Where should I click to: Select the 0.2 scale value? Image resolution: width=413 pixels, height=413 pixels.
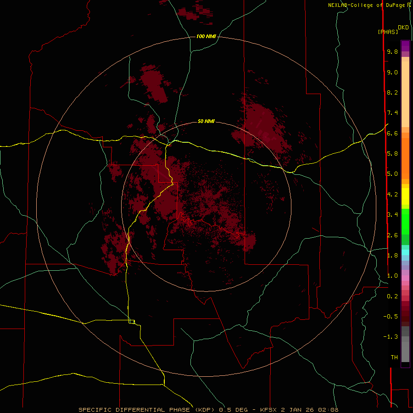click(x=392, y=296)
